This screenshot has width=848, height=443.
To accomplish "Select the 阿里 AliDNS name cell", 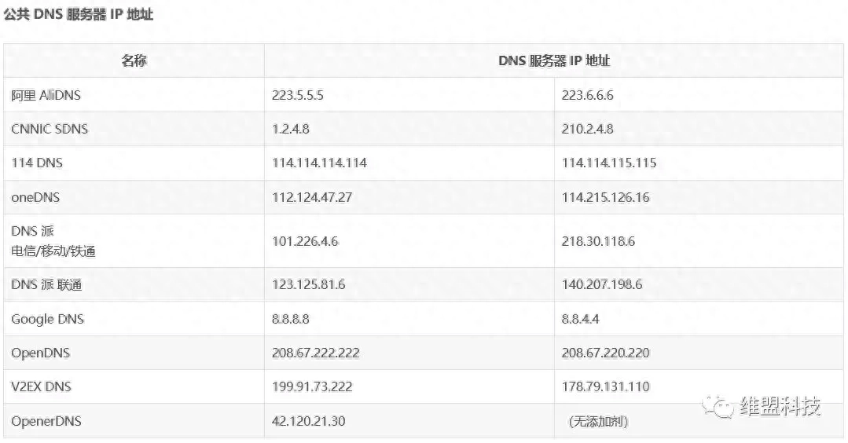I will pyautogui.click(x=46, y=95).
